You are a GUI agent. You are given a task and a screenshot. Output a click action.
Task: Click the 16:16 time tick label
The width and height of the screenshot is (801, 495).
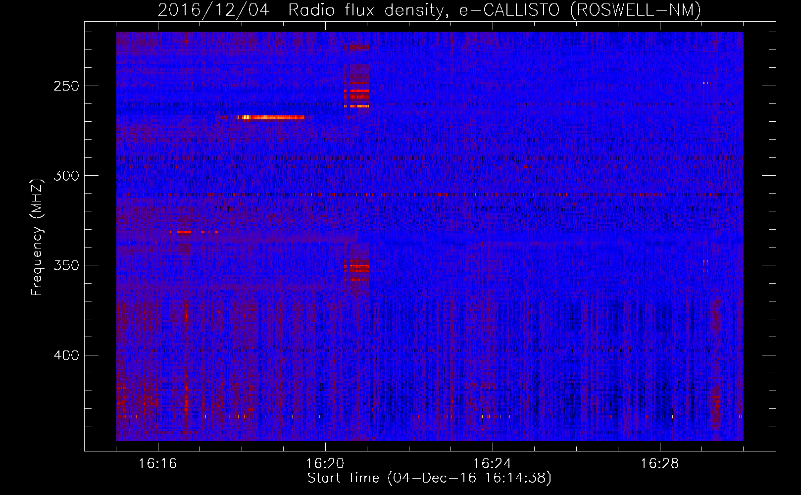pos(158,464)
